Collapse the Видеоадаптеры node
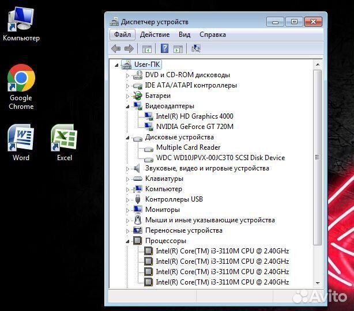Viewport: 354px width, 311px height. point(127,107)
